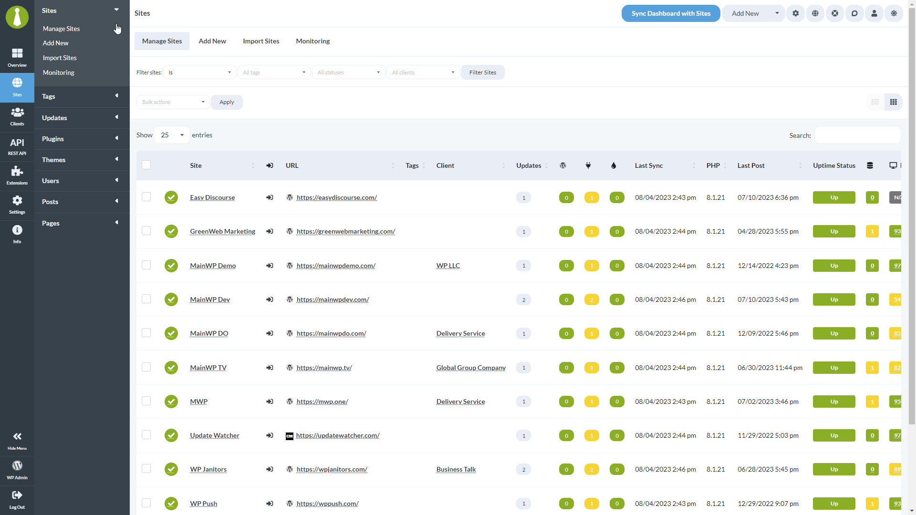The width and height of the screenshot is (916, 515).
Task: Switch to list view layout
Action: click(x=875, y=102)
